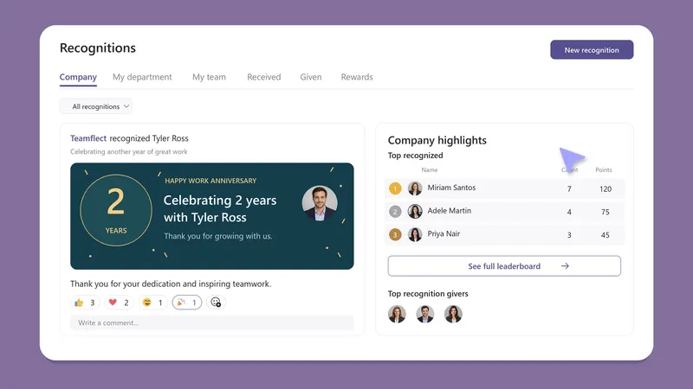Image resolution: width=693 pixels, height=389 pixels.
Task: Click the Top recognition givers heading
Action: click(428, 294)
